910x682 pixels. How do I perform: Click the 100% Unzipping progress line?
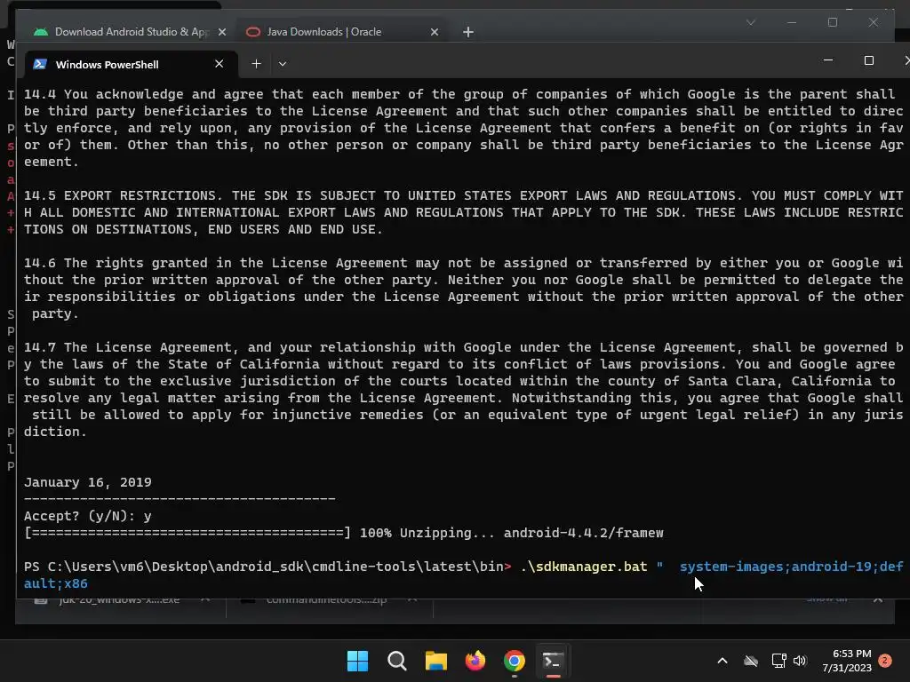[x=344, y=533]
